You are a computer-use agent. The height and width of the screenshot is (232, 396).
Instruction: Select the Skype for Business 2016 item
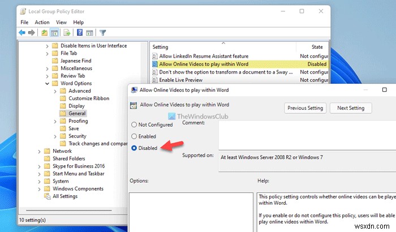coord(79,166)
